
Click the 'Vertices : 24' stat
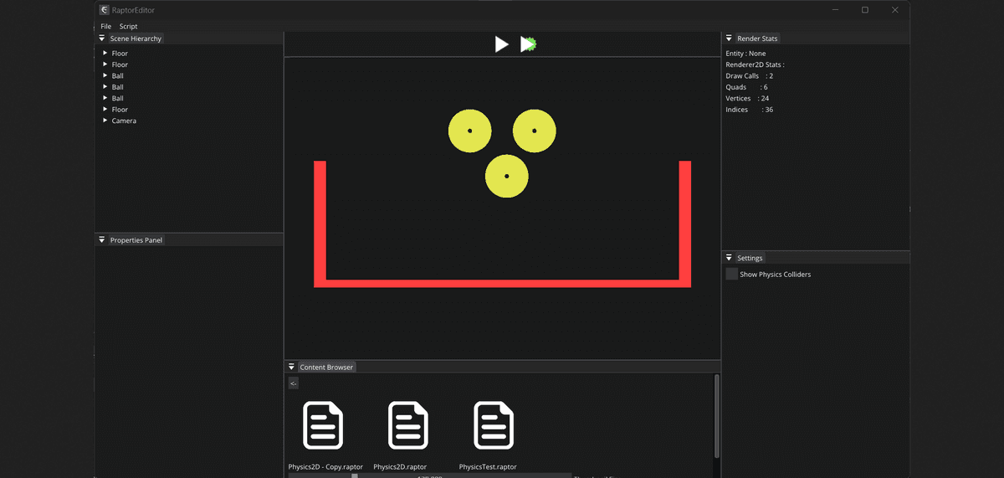tap(747, 99)
